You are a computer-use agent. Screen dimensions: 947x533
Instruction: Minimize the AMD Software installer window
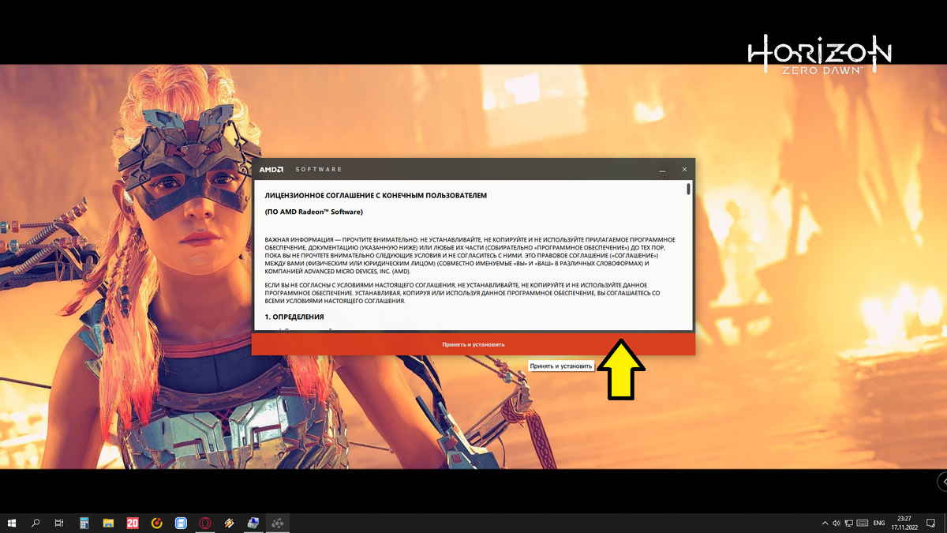pyautogui.click(x=663, y=170)
